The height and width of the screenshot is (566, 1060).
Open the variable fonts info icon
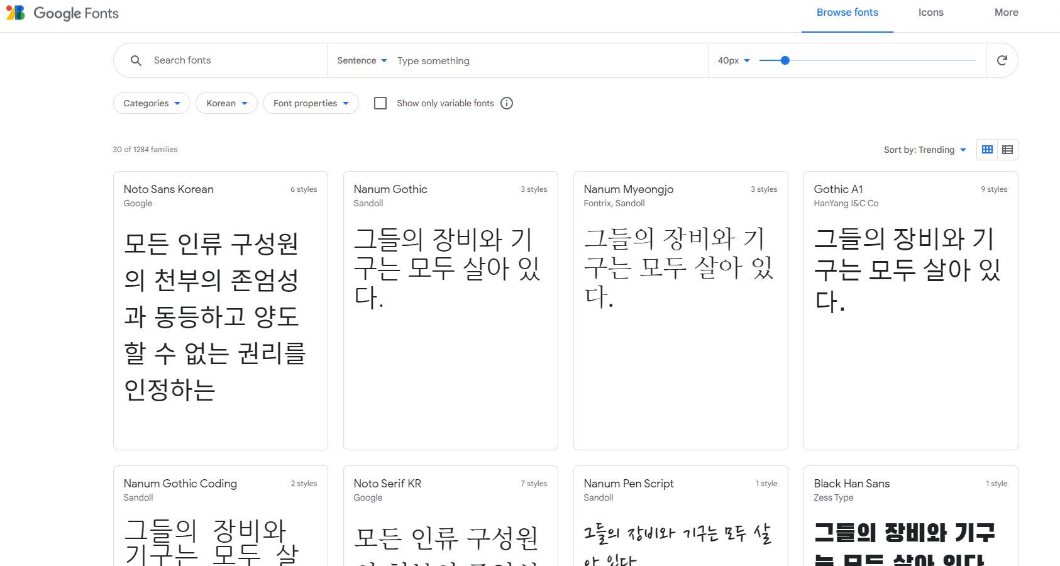(507, 103)
